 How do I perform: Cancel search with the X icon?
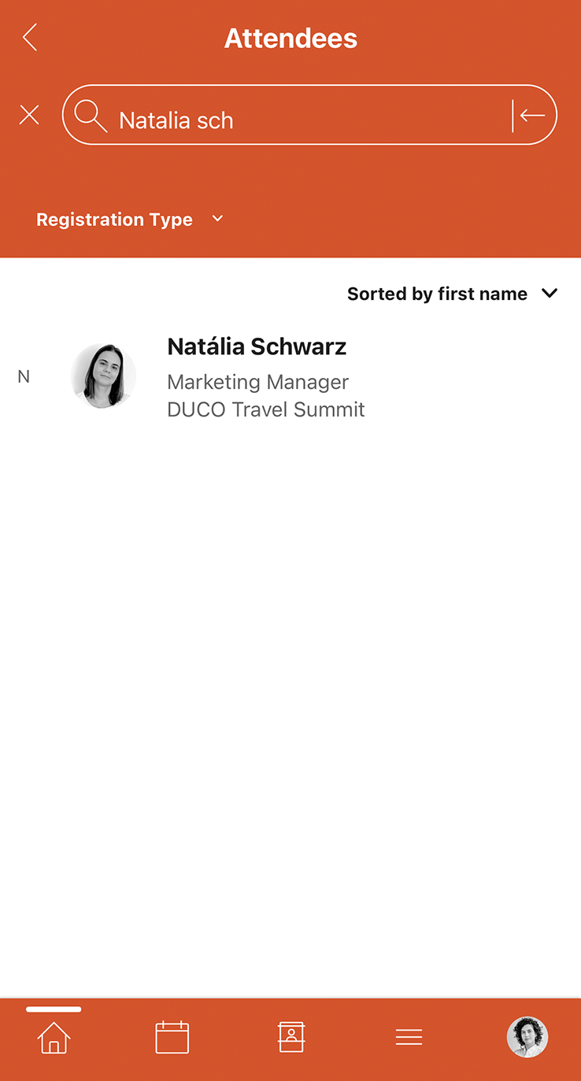pyautogui.click(x=29, y=116)
